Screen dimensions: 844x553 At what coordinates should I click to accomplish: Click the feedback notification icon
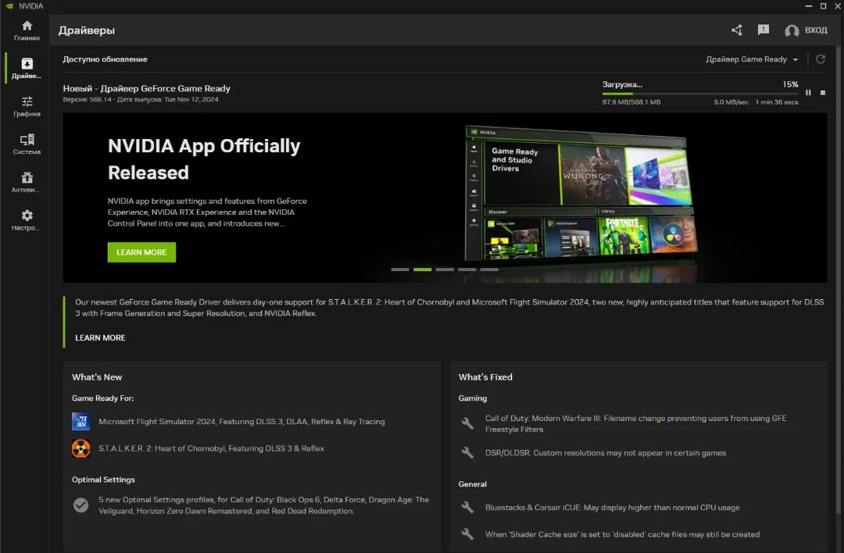click(x=764, y=30)
